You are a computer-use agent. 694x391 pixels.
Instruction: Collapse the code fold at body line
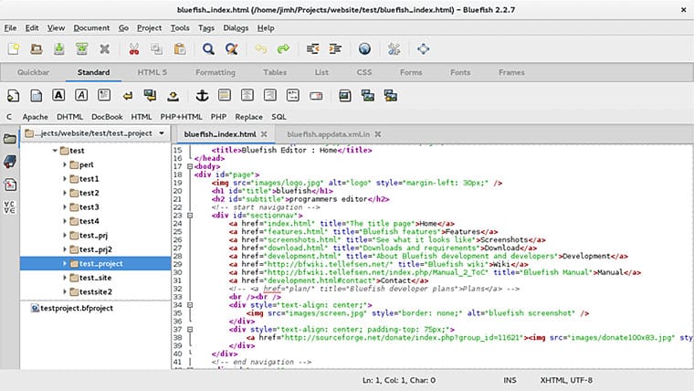pyautogui.click(x=189, y=166)
